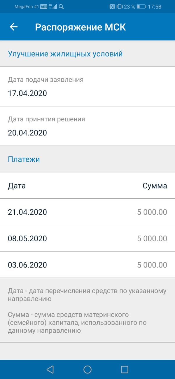Tap Android Home circle button

pos(87,369)
